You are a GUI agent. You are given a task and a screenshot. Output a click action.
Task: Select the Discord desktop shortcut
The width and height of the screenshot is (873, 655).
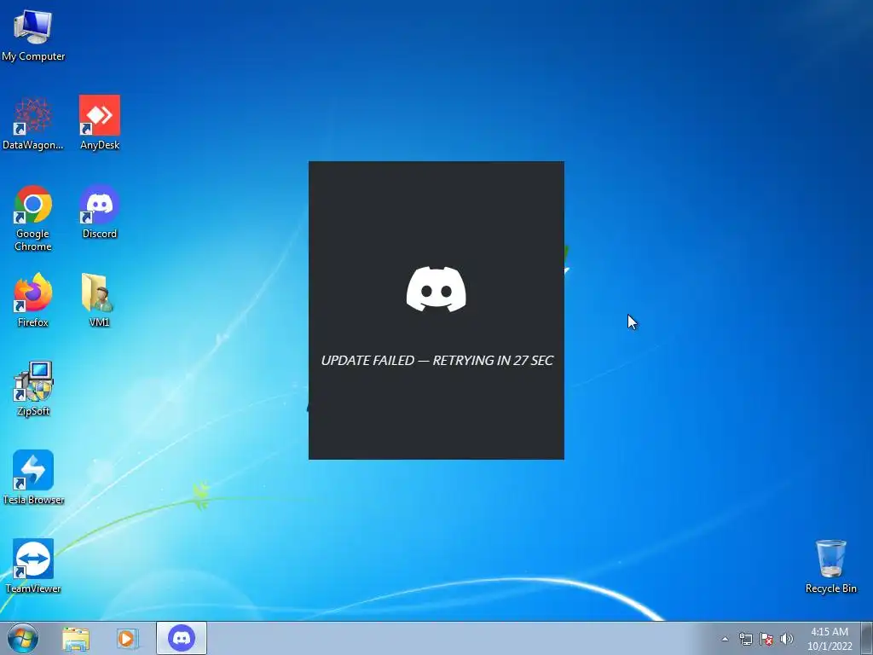click(100, 212)
